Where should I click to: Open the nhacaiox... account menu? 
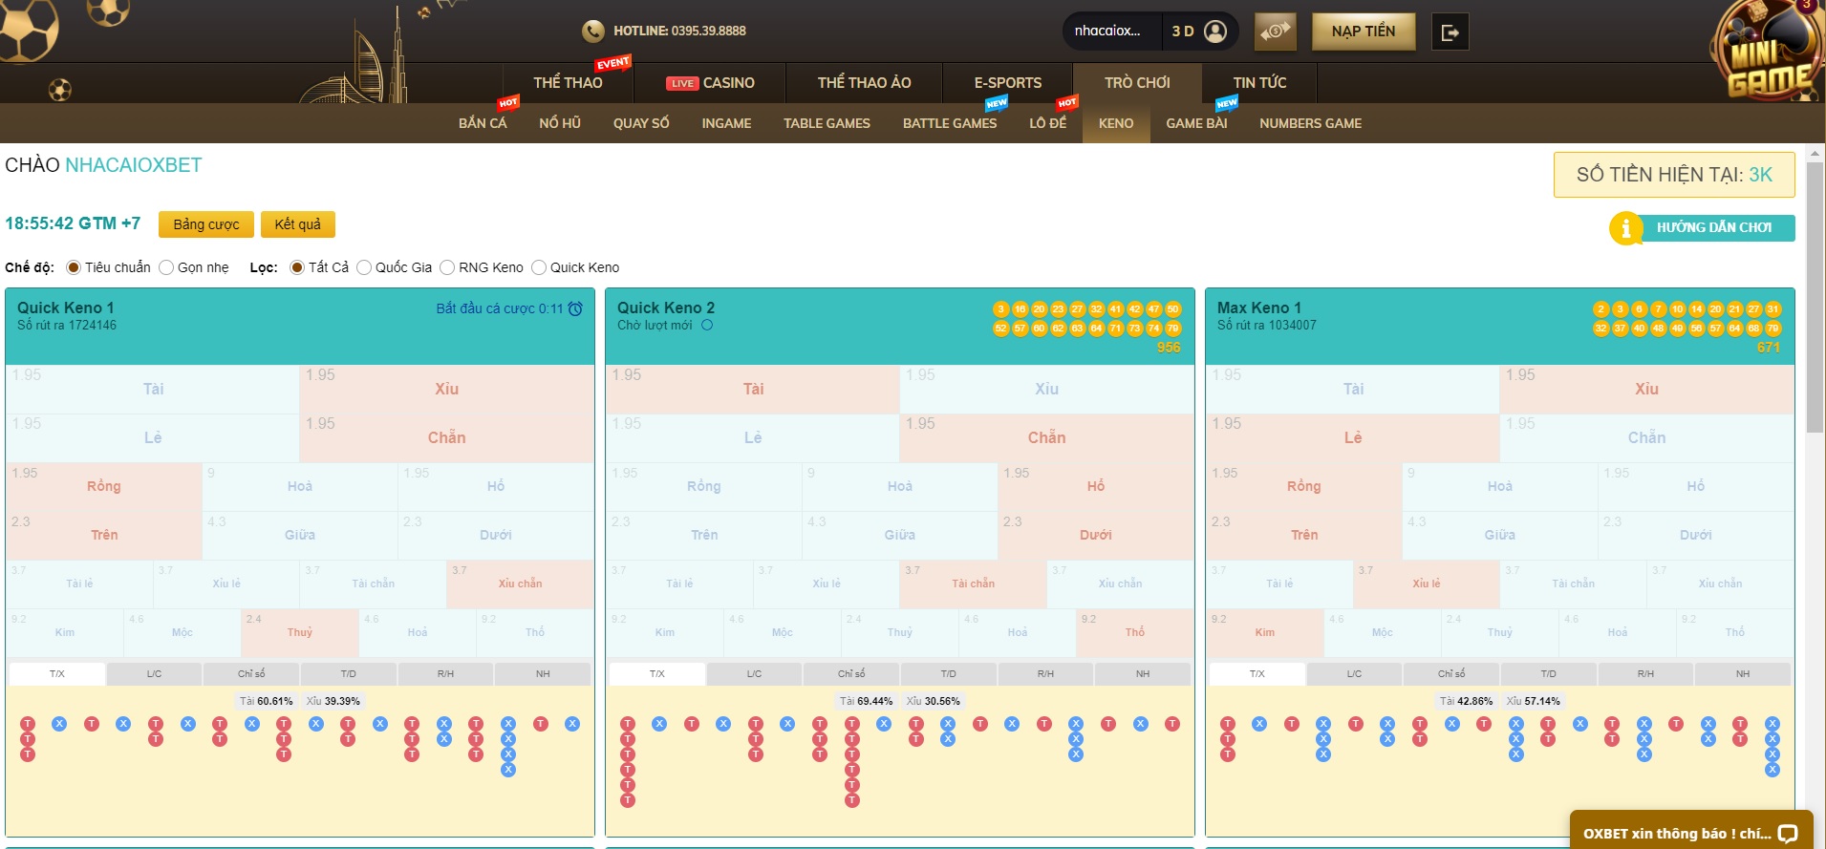(1107, 31)
